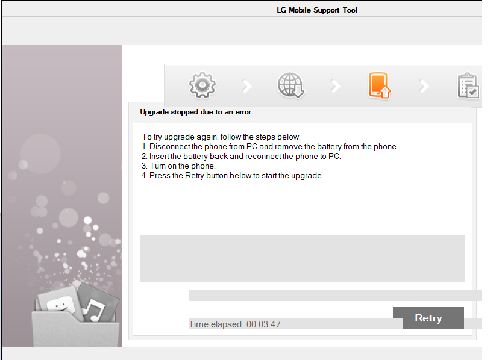Click the gear settings step icon
This screenshot has width=499, height=360.
(202, 85)
